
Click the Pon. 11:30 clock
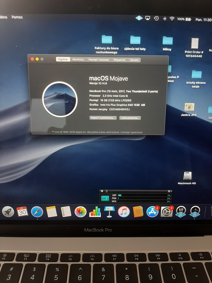click(x=203, y=20)
